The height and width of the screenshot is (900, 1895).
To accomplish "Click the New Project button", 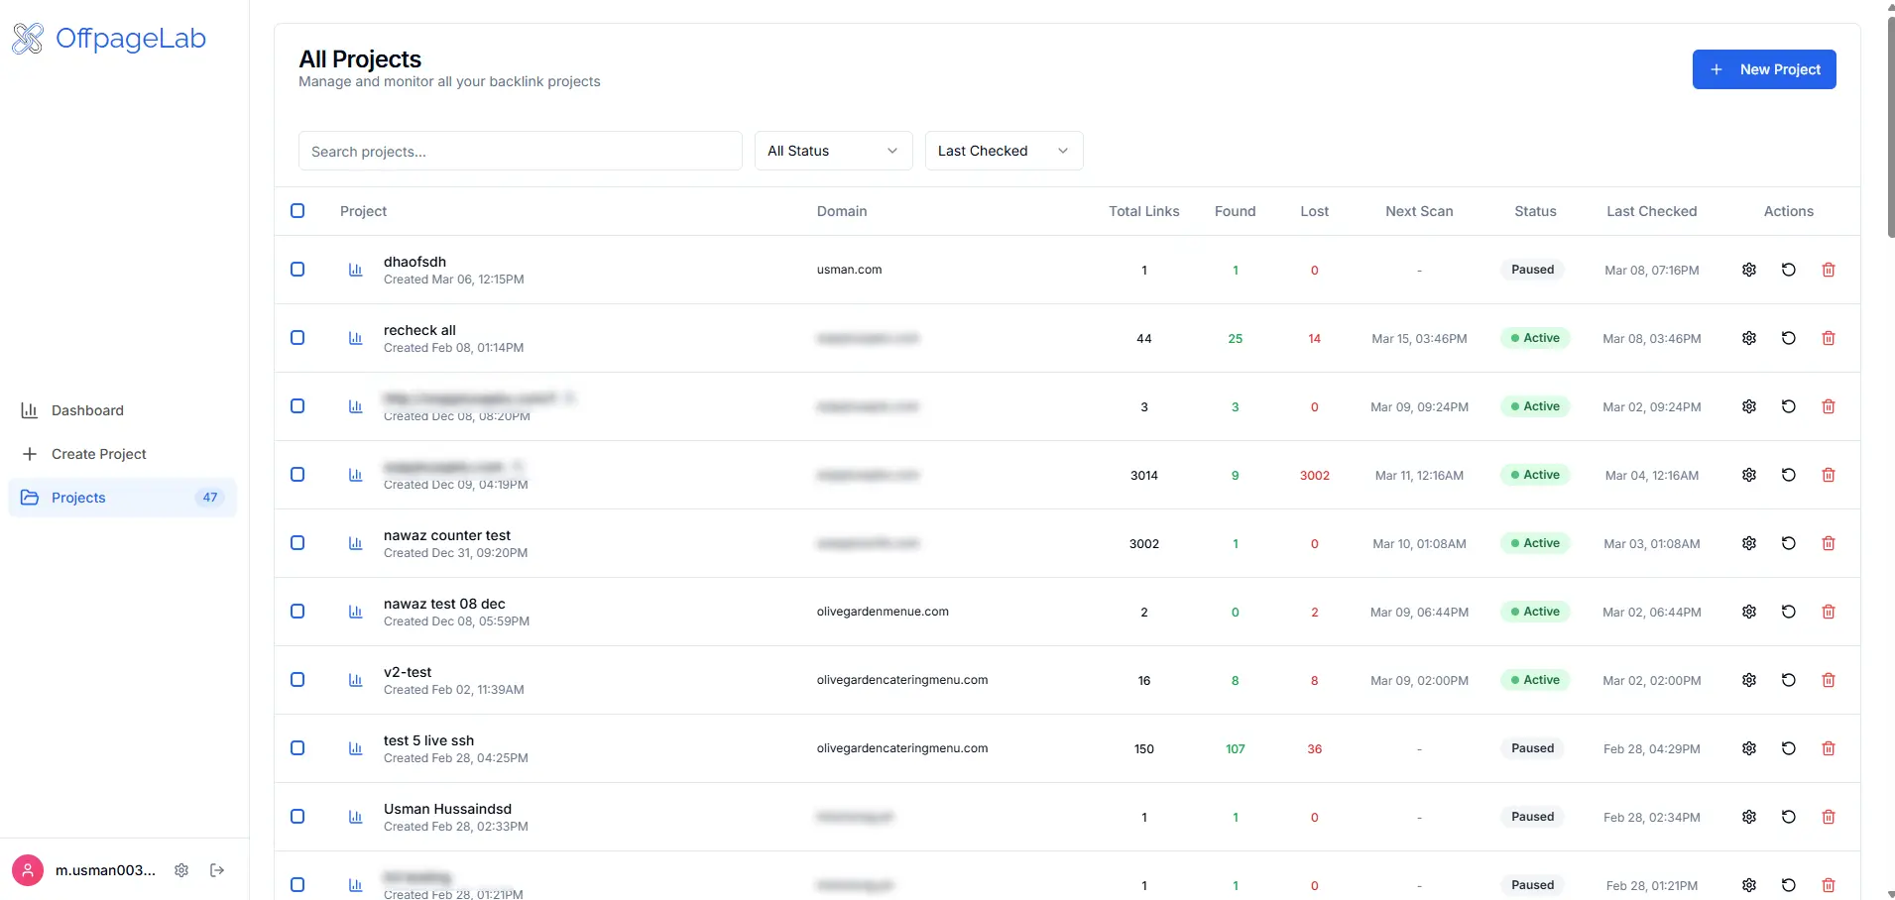I will tap(1763, 69).
